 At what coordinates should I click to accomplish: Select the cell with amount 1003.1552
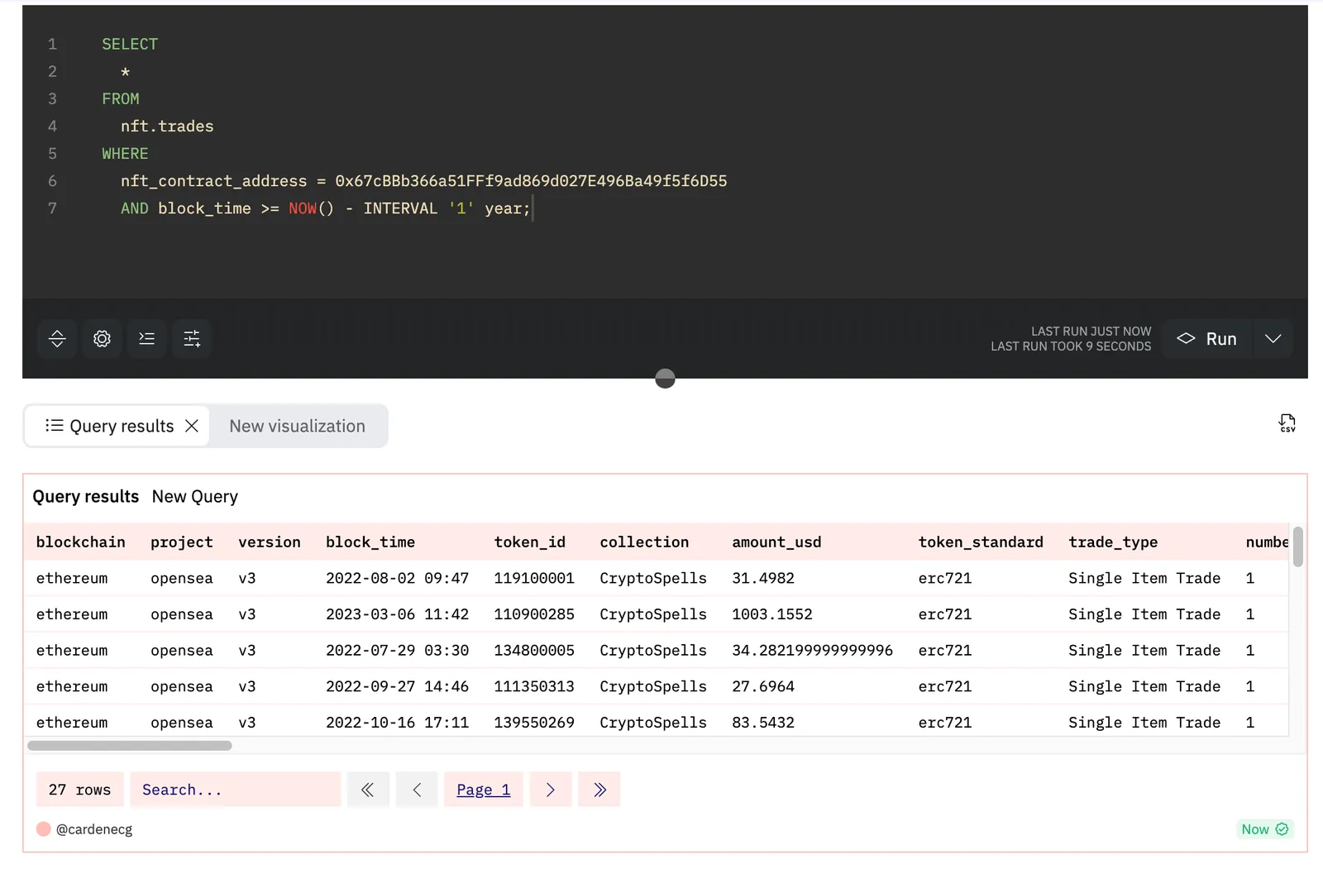tap(772, 614)
